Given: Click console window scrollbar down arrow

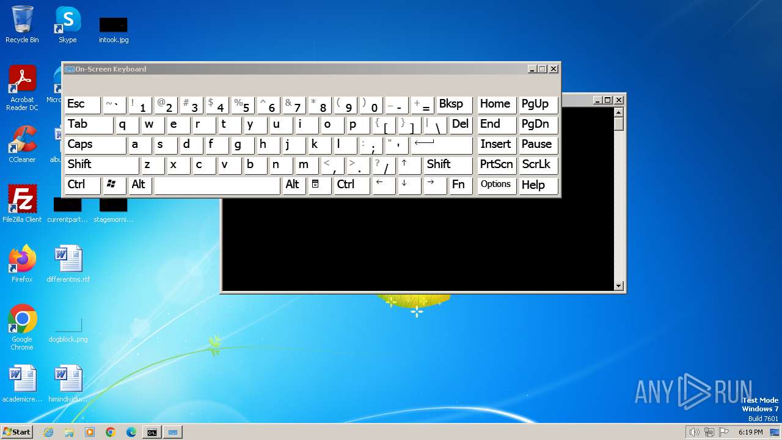Looking at the screenshot, I should (618, 286).
